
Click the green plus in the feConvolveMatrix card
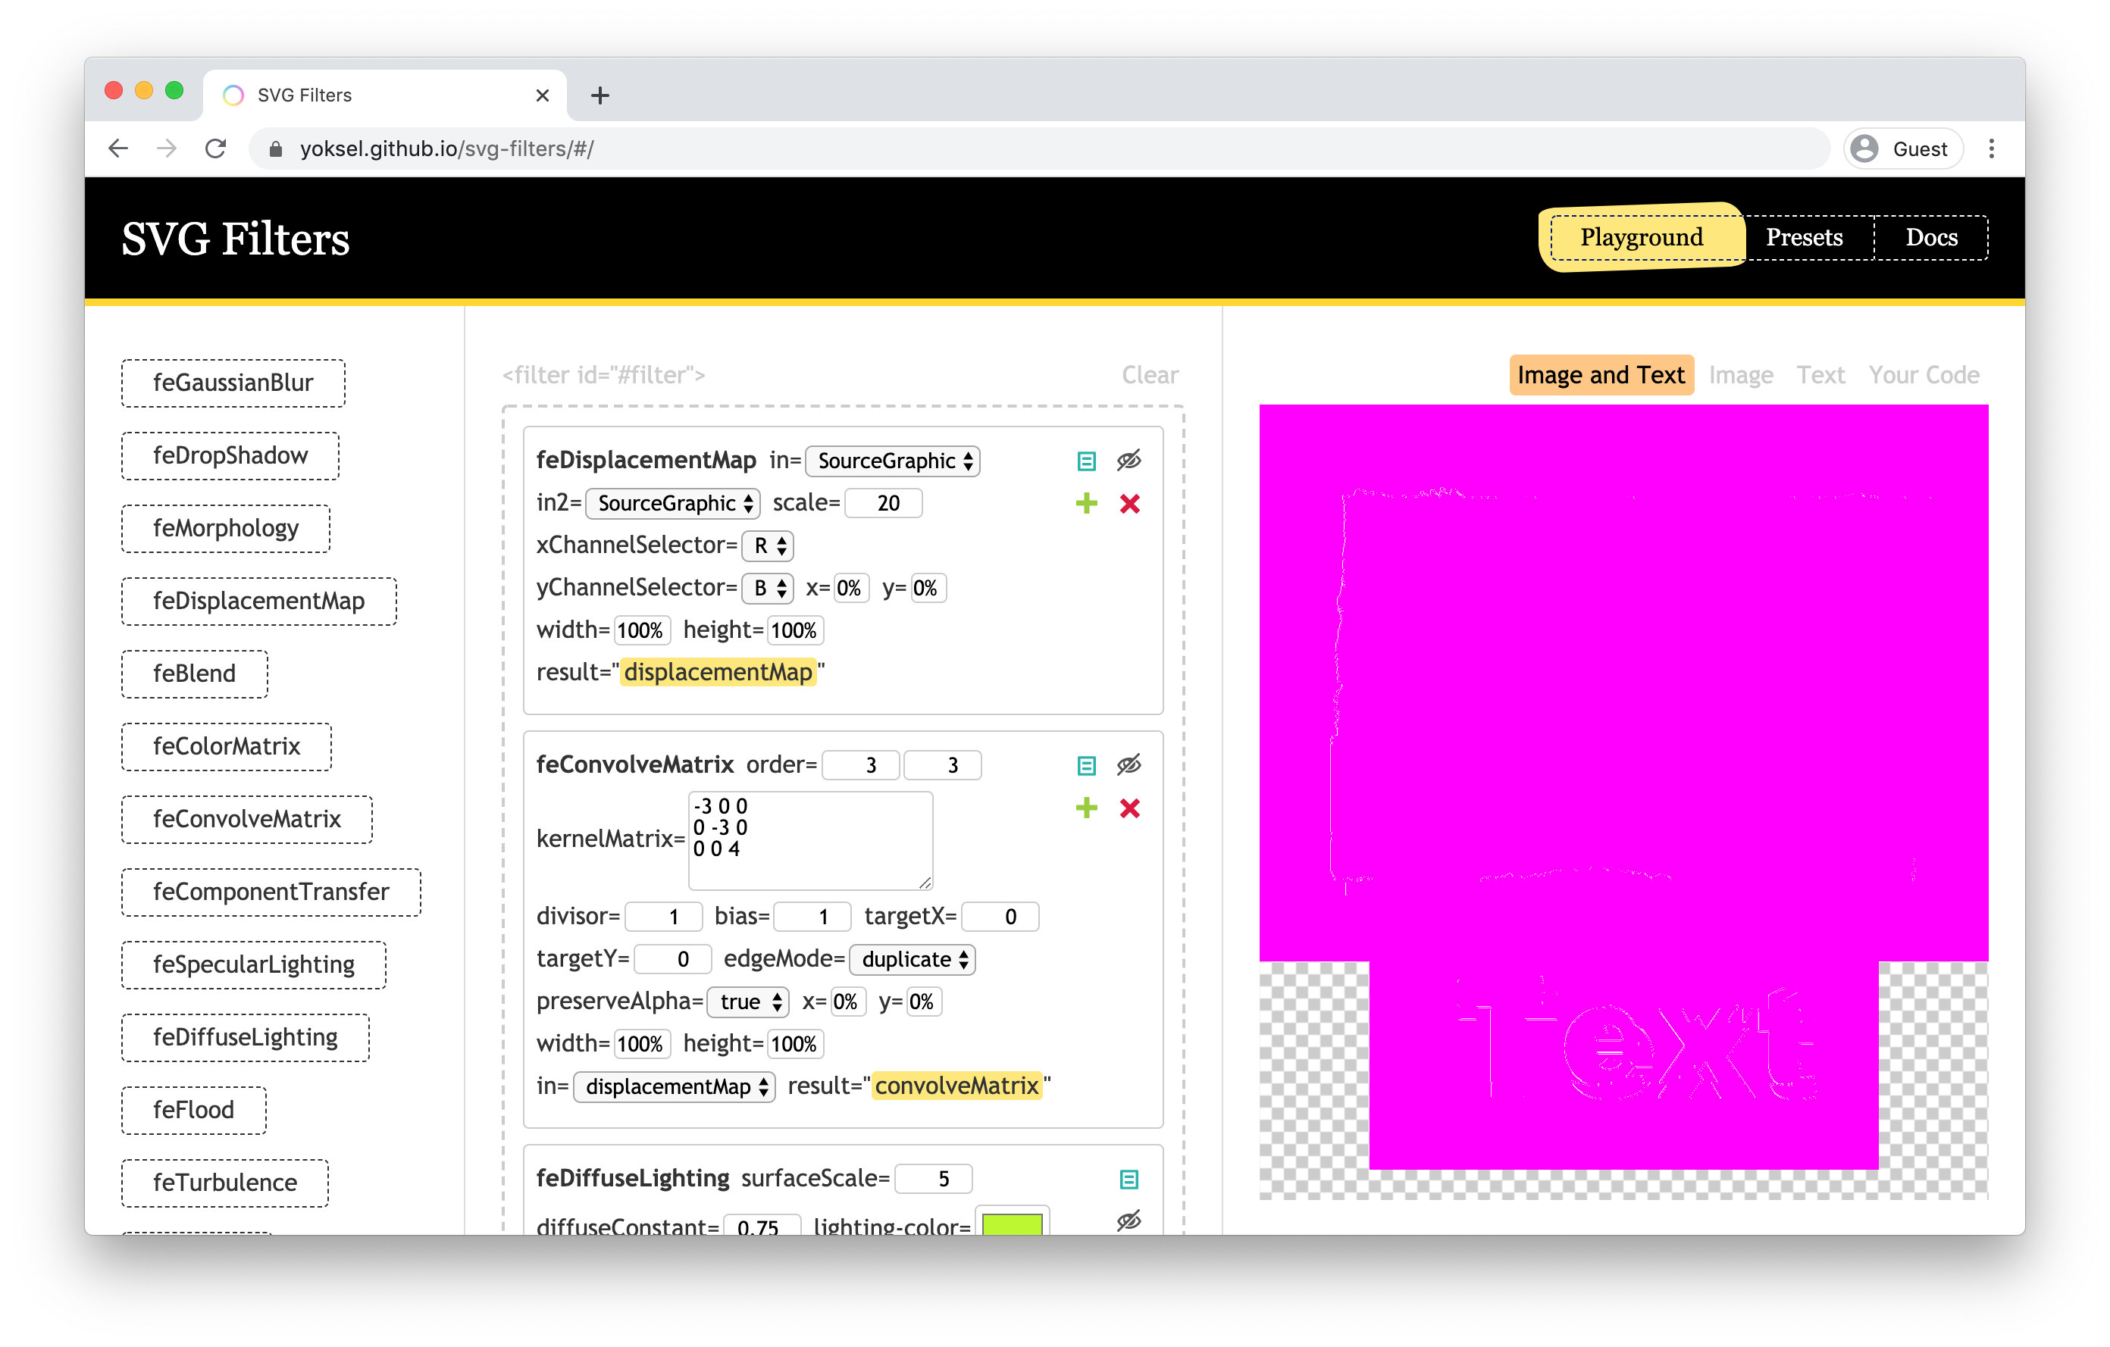[1085, 808]
